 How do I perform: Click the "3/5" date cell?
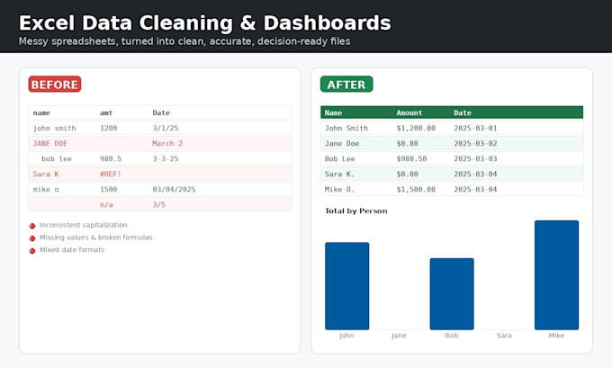pyautogui.click(x=159, y=204)
